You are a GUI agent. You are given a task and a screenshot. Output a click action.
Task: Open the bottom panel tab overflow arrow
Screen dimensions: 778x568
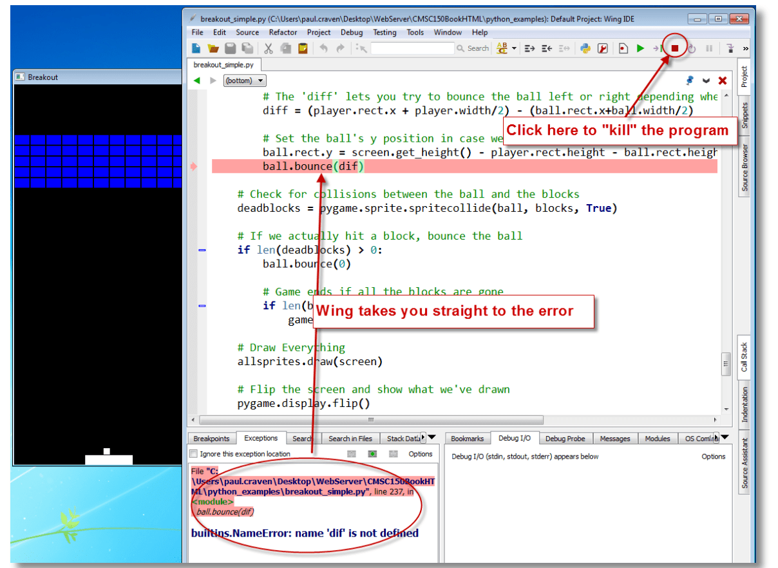point(433,437)
